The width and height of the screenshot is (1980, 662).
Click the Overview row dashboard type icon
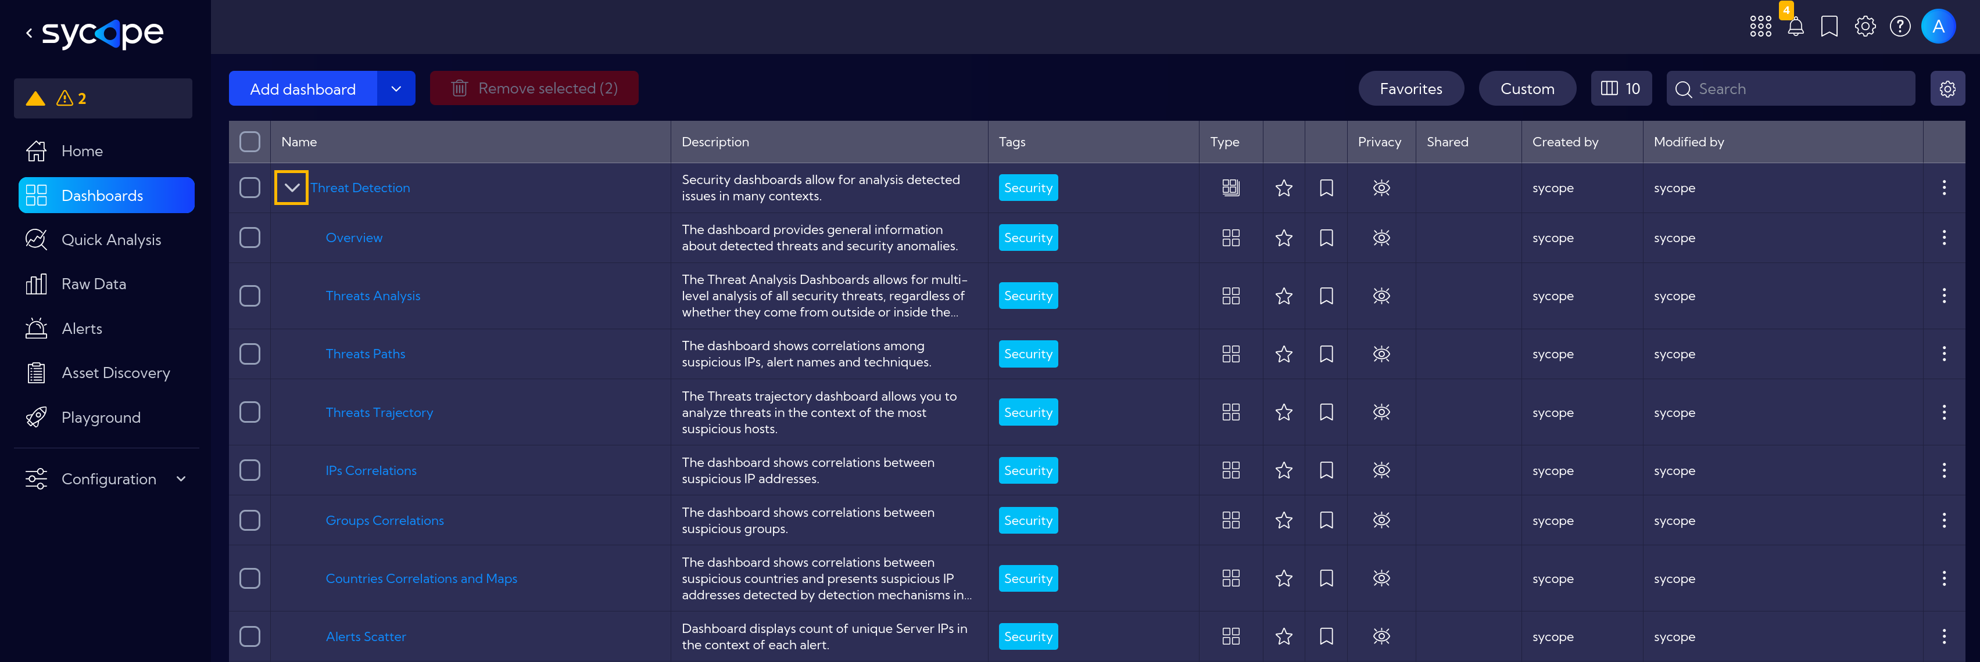pyautogui.click(x=1230, y=238)
